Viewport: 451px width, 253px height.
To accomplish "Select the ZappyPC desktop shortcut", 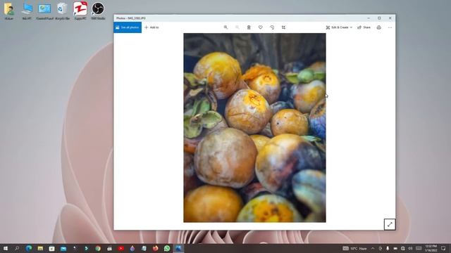I will [80, 11].
